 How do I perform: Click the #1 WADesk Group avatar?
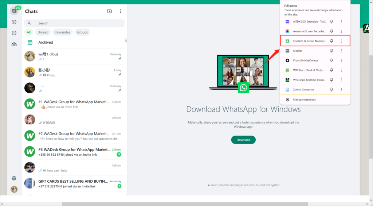30,104
